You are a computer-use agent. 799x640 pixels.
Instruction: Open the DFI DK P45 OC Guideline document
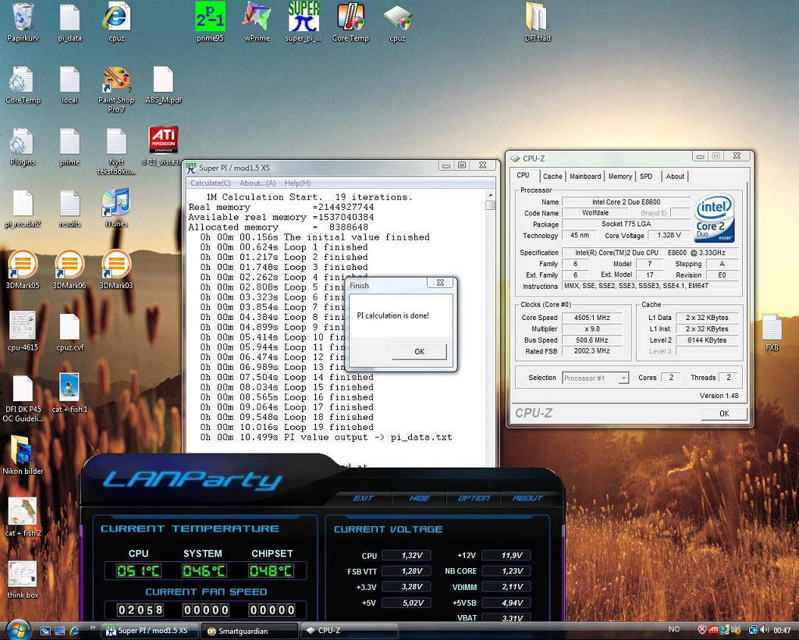point(23,399)
